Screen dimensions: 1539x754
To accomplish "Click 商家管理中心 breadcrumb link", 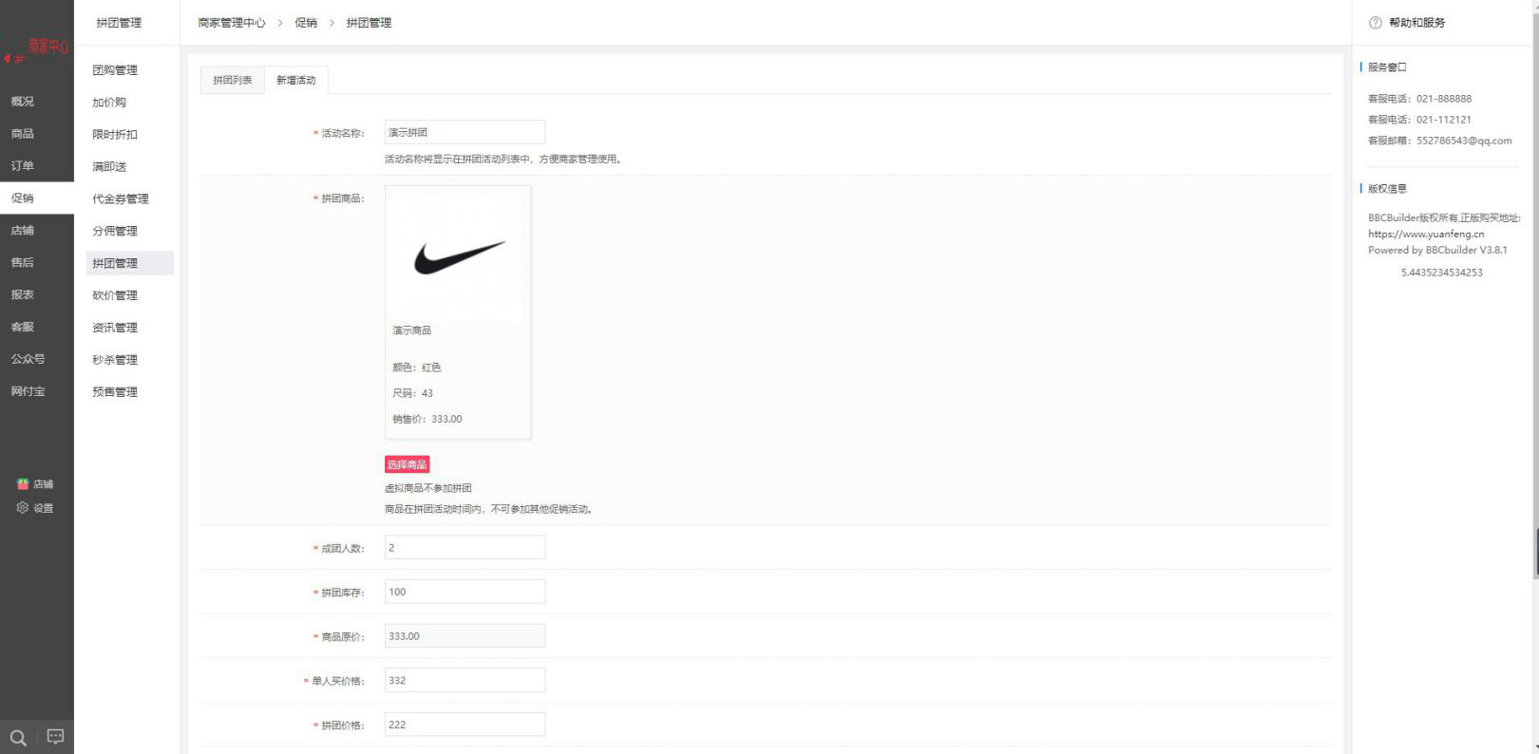I will (232, 23).
